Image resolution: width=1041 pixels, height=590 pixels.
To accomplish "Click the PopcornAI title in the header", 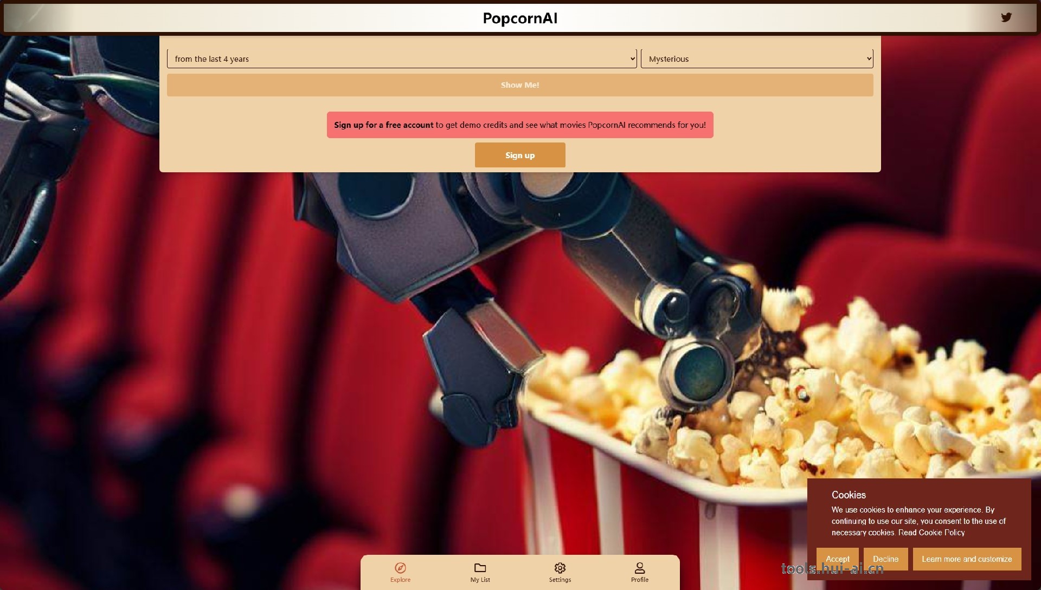I will point(519,18).
